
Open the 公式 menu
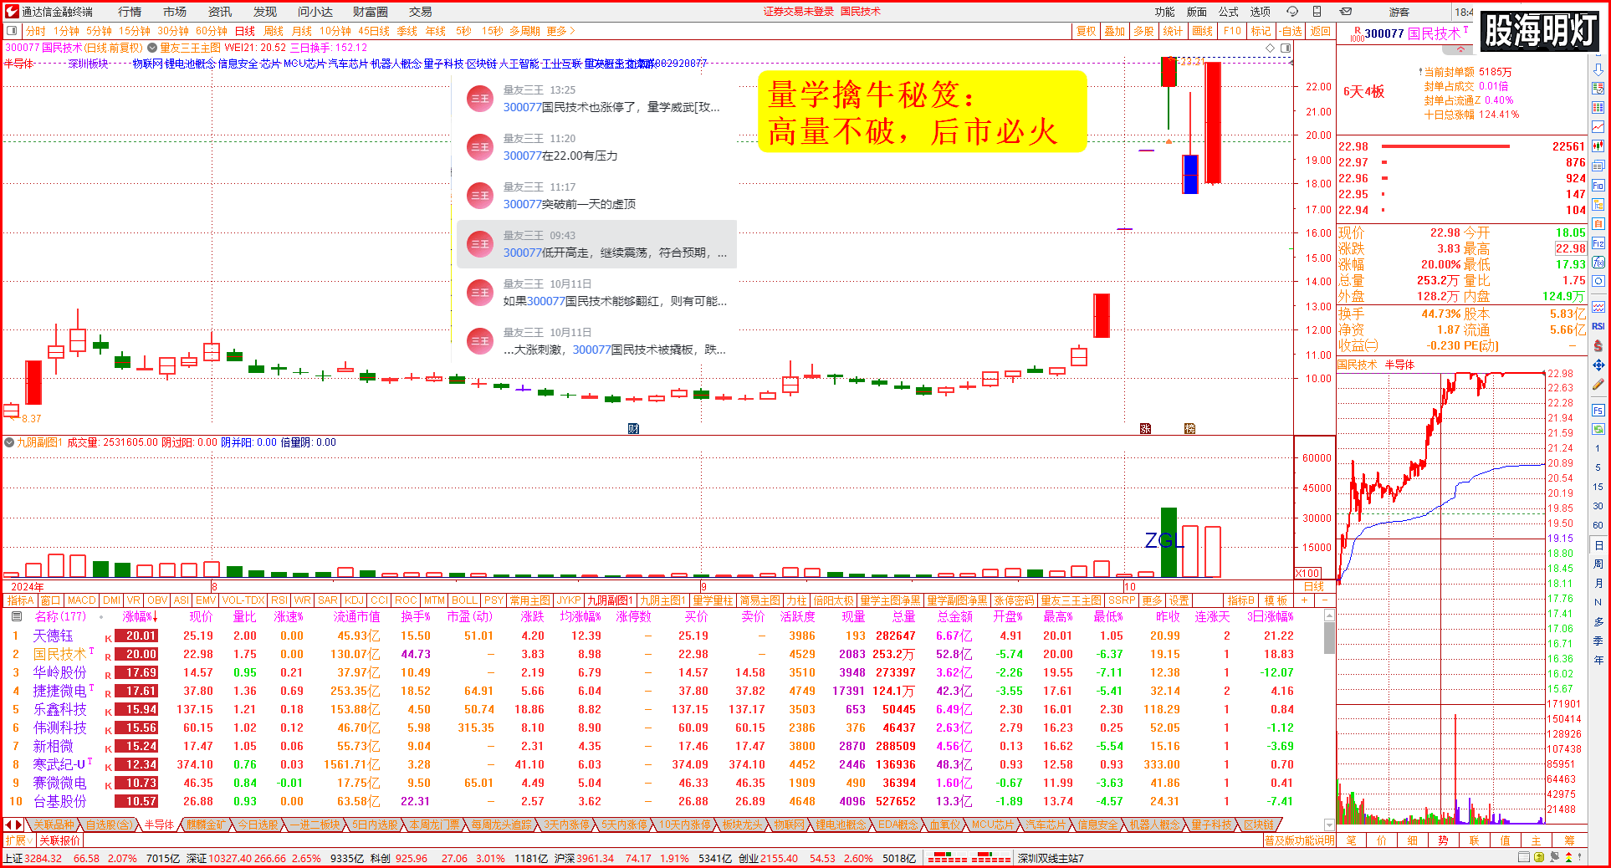[1229, 12]
